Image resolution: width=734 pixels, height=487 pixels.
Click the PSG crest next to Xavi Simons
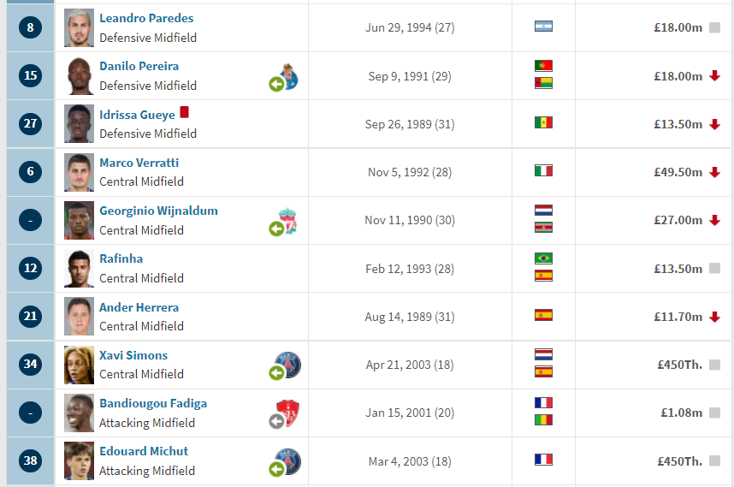click(x=287, y=365)
